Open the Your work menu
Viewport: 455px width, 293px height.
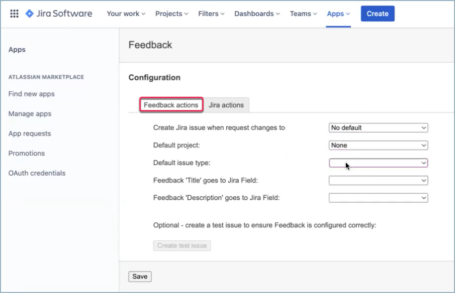(x=126, y=14)
